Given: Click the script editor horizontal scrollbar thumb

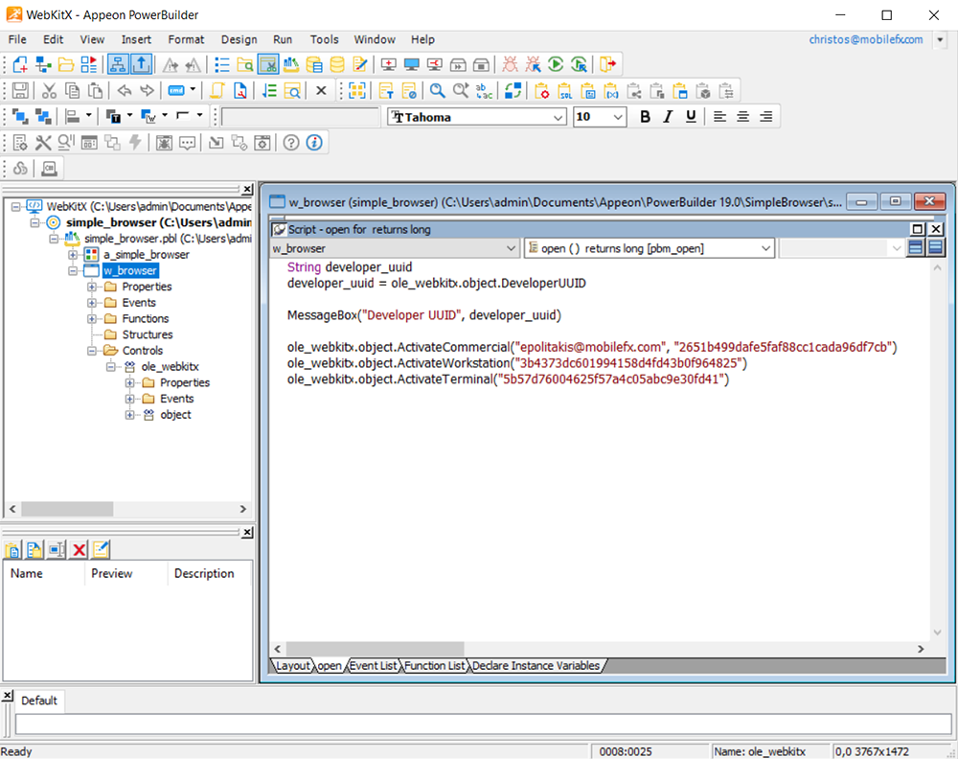Looking at the screenshot, I should (375, 649).
